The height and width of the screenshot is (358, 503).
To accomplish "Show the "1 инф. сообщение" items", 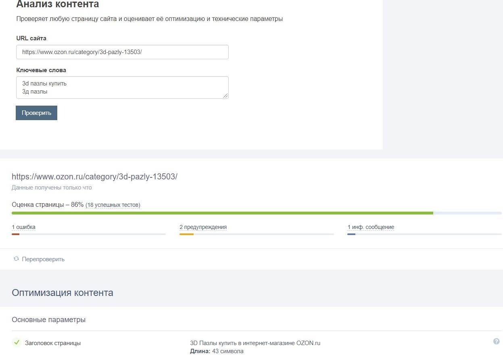I will click(370, 227).
